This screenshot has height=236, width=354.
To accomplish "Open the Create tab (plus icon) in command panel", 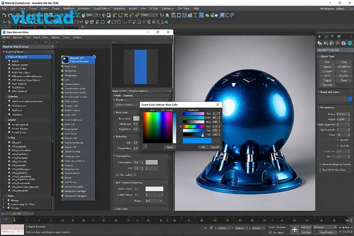I will point(319,37).
